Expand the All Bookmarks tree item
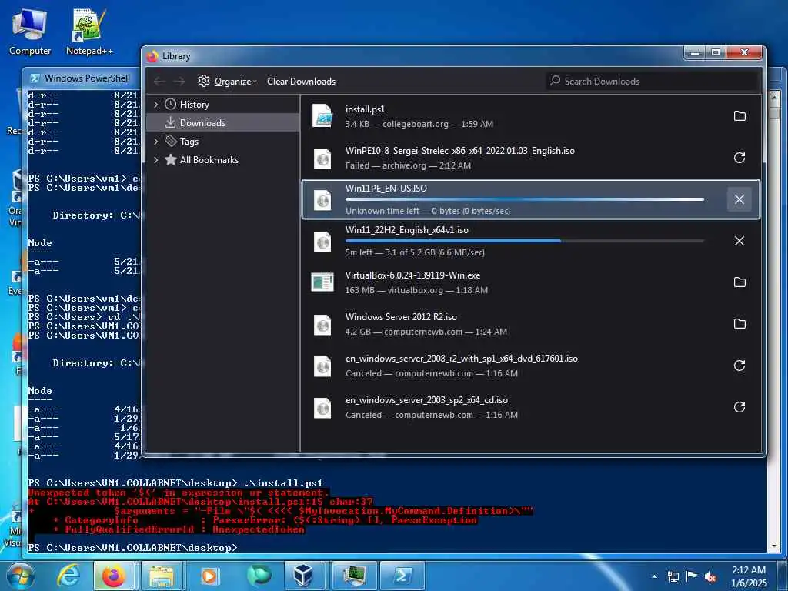 (155, 160)
